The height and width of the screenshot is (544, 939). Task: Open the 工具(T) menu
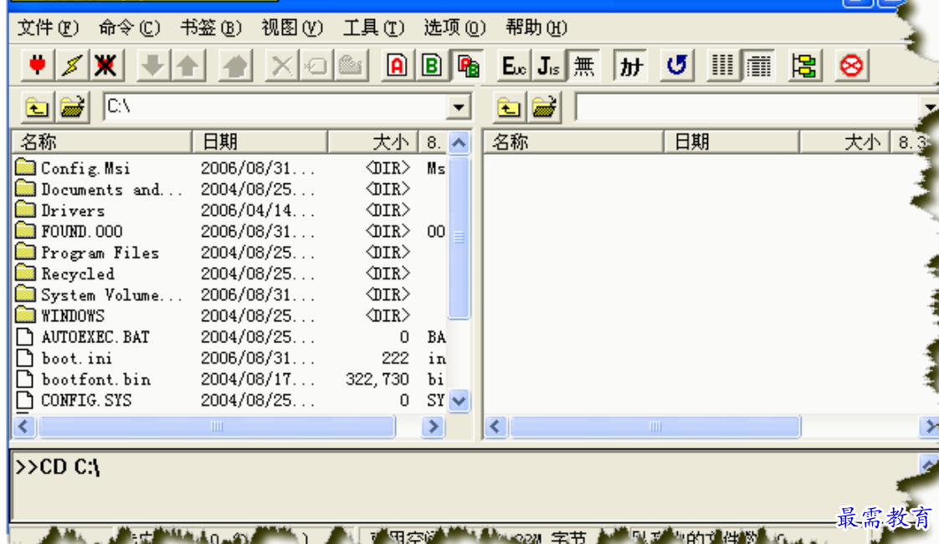(374, 28)
